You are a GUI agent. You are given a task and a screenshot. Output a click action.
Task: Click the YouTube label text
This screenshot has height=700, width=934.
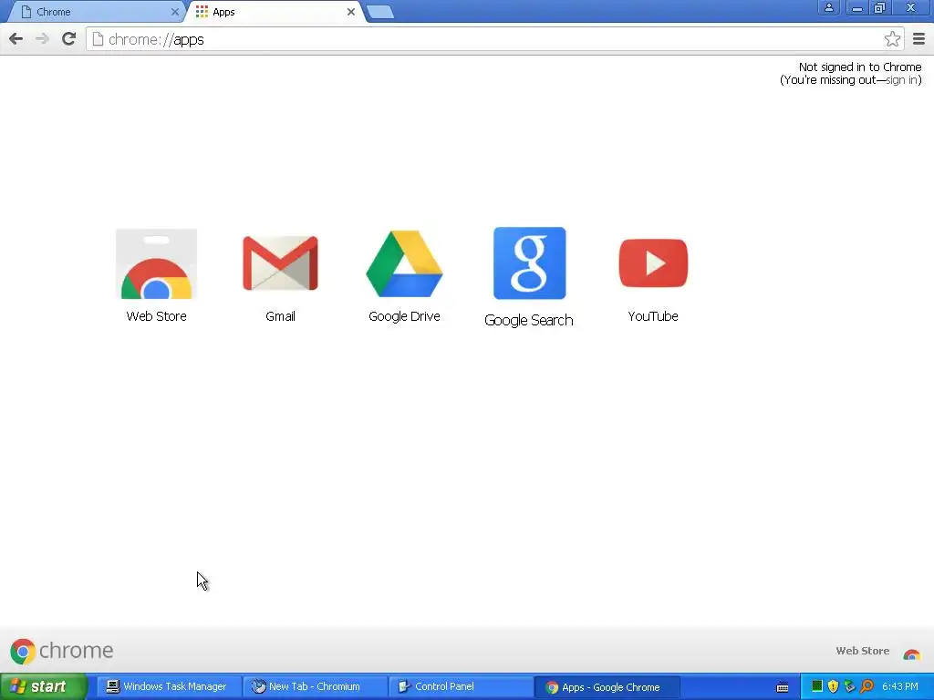[x=653, y=316]
